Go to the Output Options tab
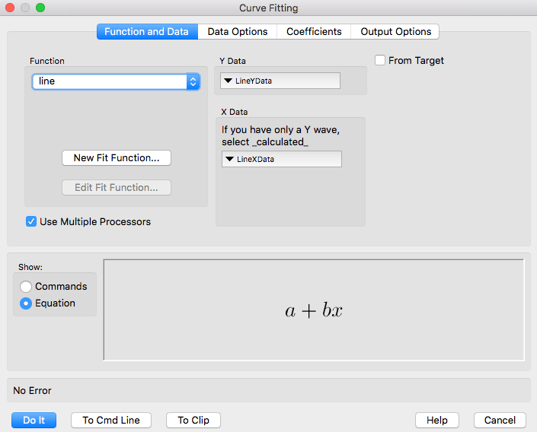Screen dimensions: 537x432 pos(395,32)
